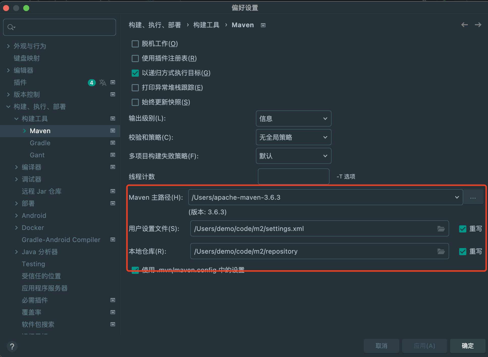Open the 输出级别 dropdown
The width and height of the screenshot is (488, 357).
point(293,118)
